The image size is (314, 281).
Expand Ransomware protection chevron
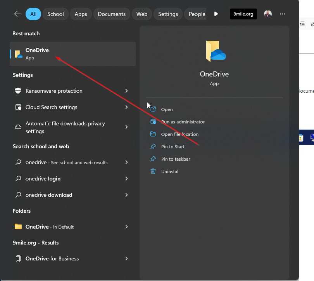126,91
